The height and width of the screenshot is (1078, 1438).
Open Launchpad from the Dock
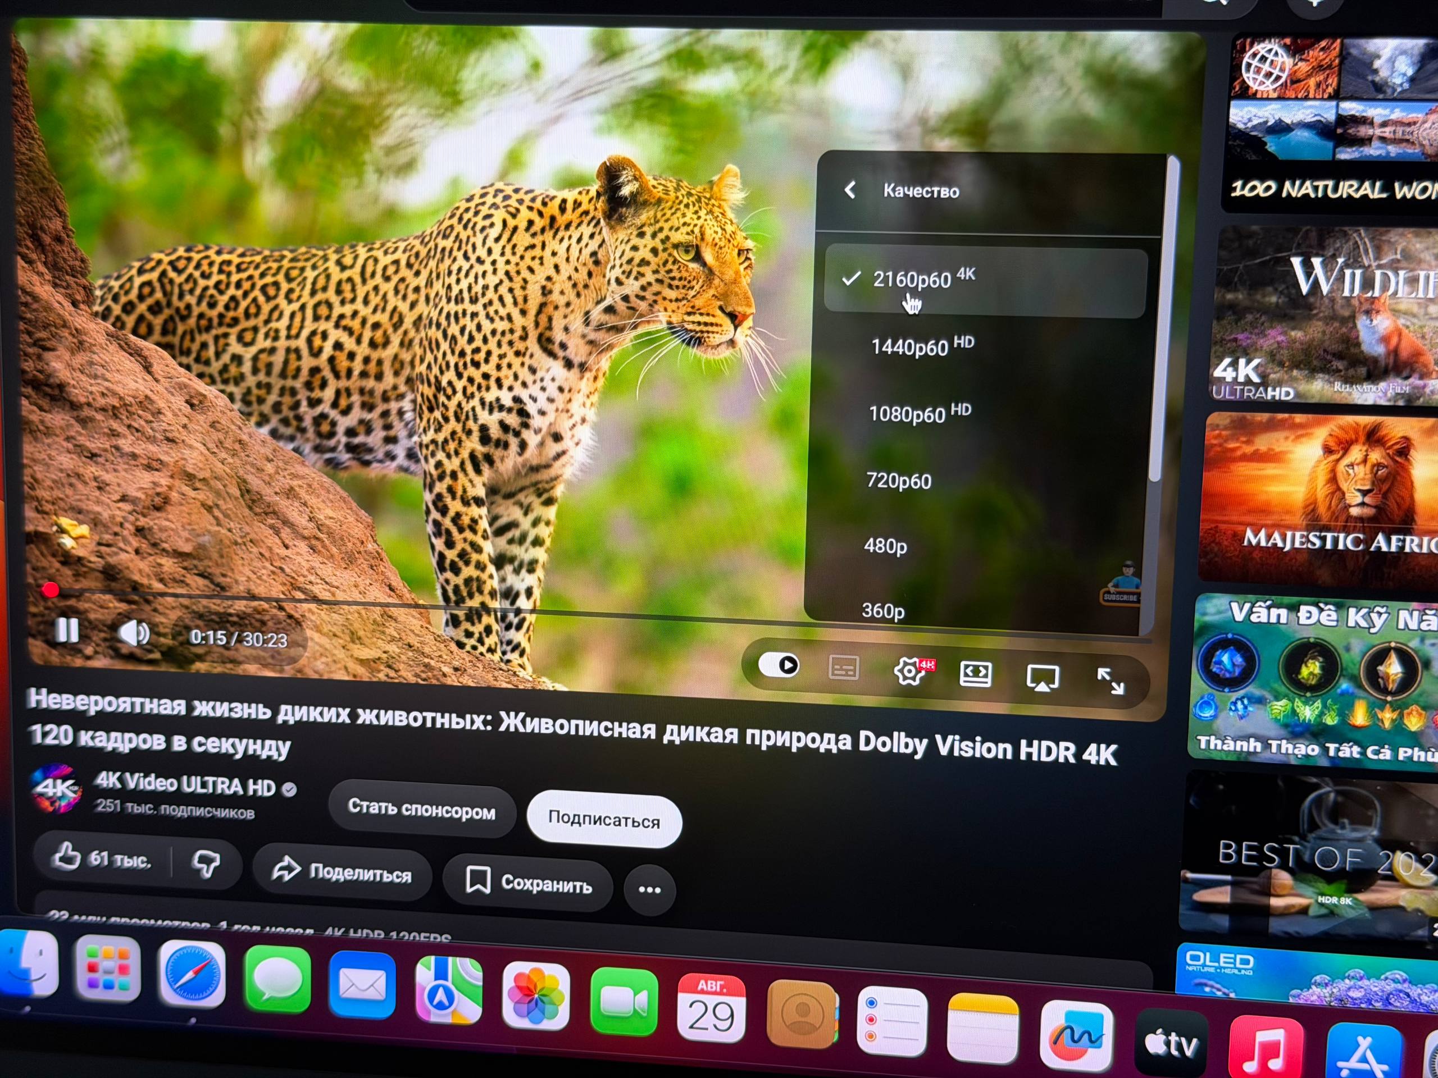tap(108, 969)
